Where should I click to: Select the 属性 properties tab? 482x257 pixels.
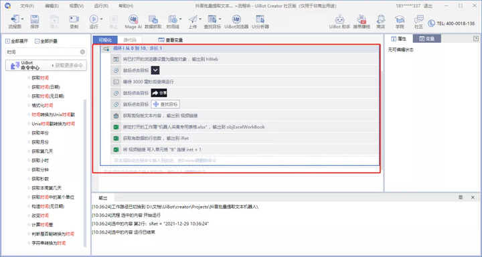click(x=398, y=38)
